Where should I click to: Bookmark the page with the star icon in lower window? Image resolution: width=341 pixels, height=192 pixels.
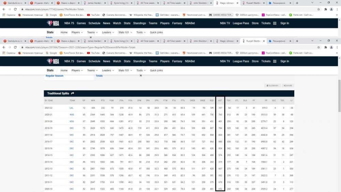[x=318, y=47]
